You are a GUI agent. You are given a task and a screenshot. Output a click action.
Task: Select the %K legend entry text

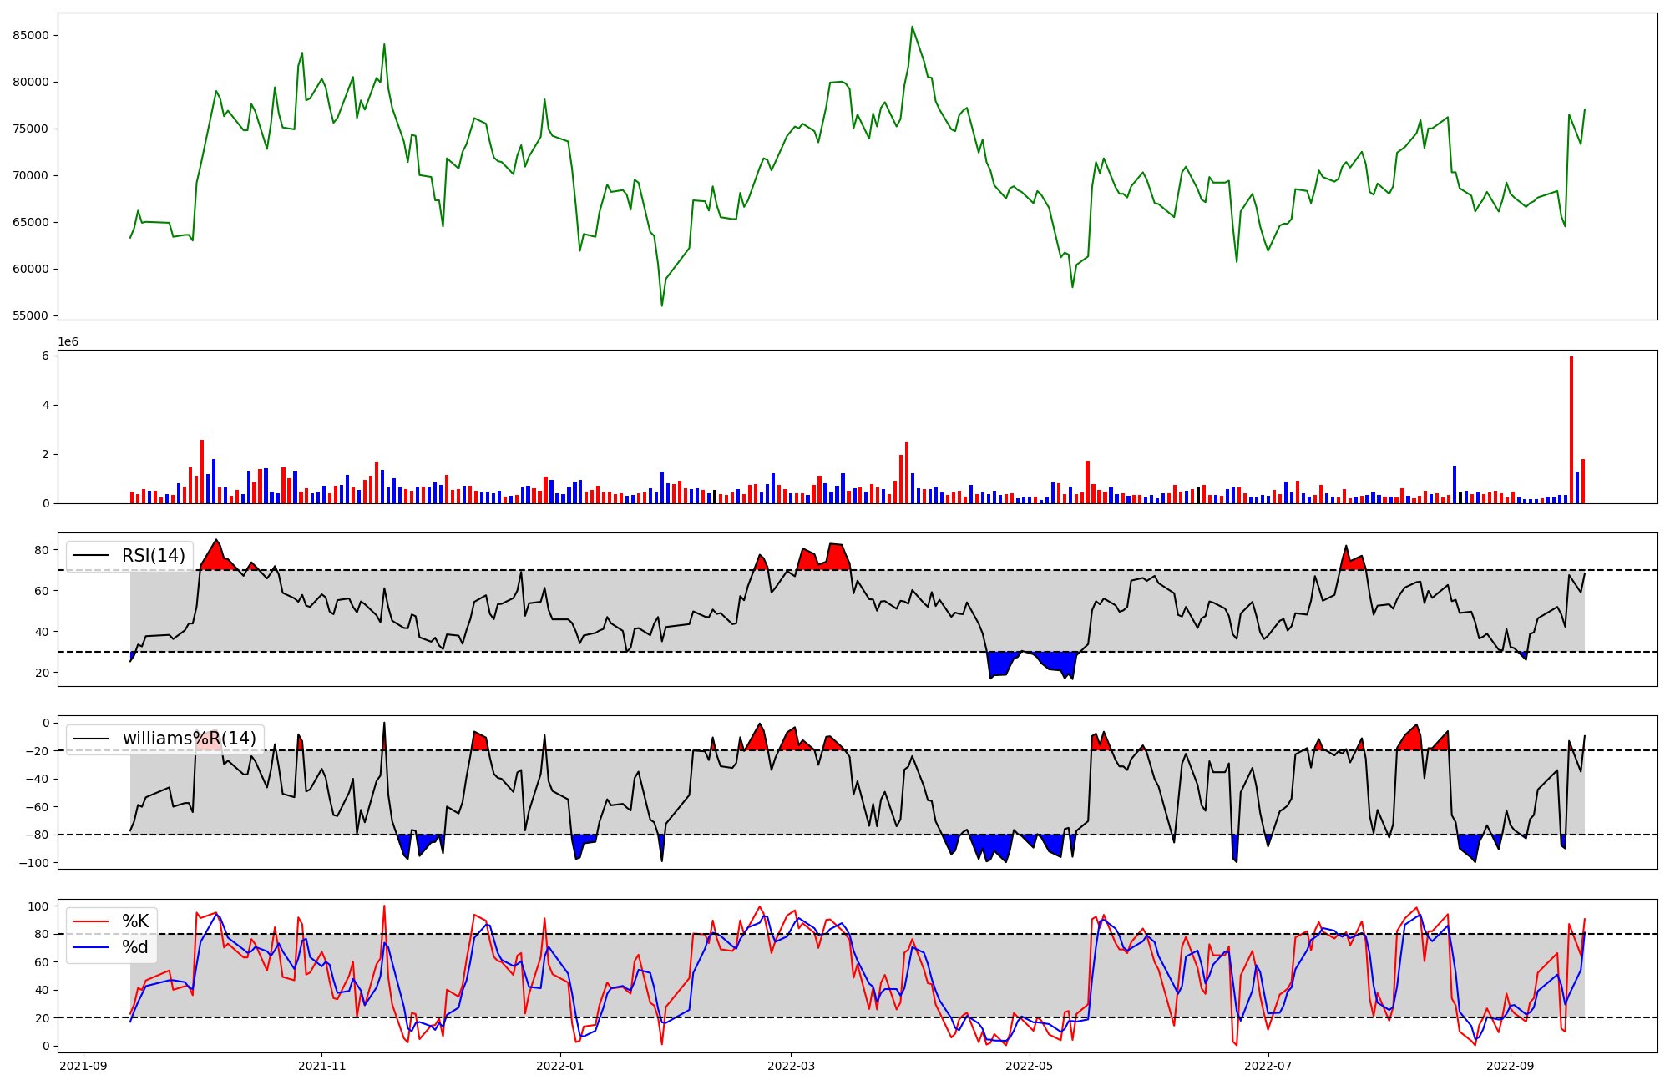point(135,921)
